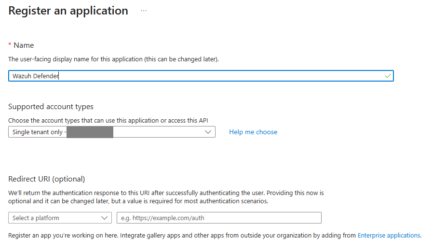Open the Enterprise applications link
Viewport: 432px width, 252px height.
pos(389,235)
